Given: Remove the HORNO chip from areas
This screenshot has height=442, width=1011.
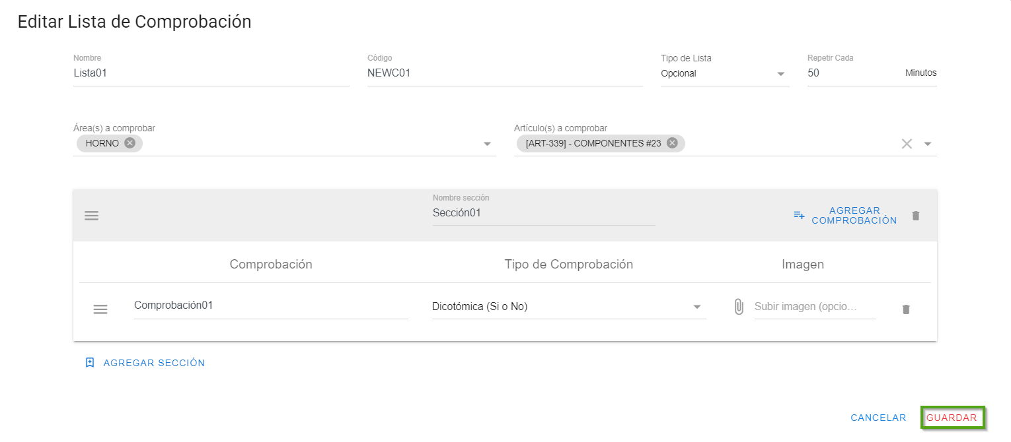Looking at the screenshot, I should [x=130, y=143].
